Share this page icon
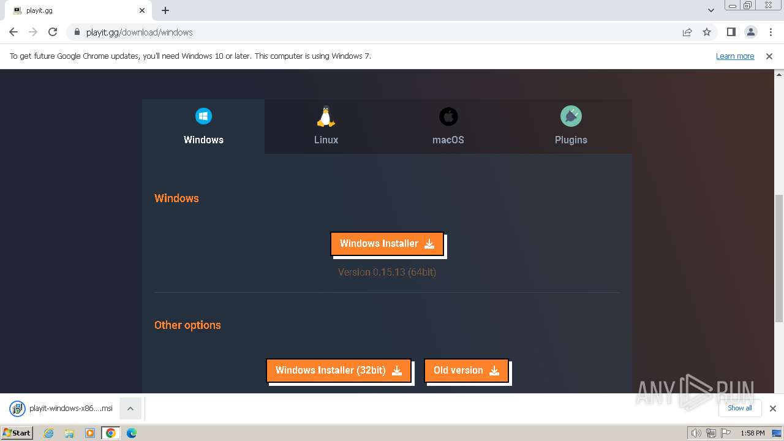 [687, 32]
